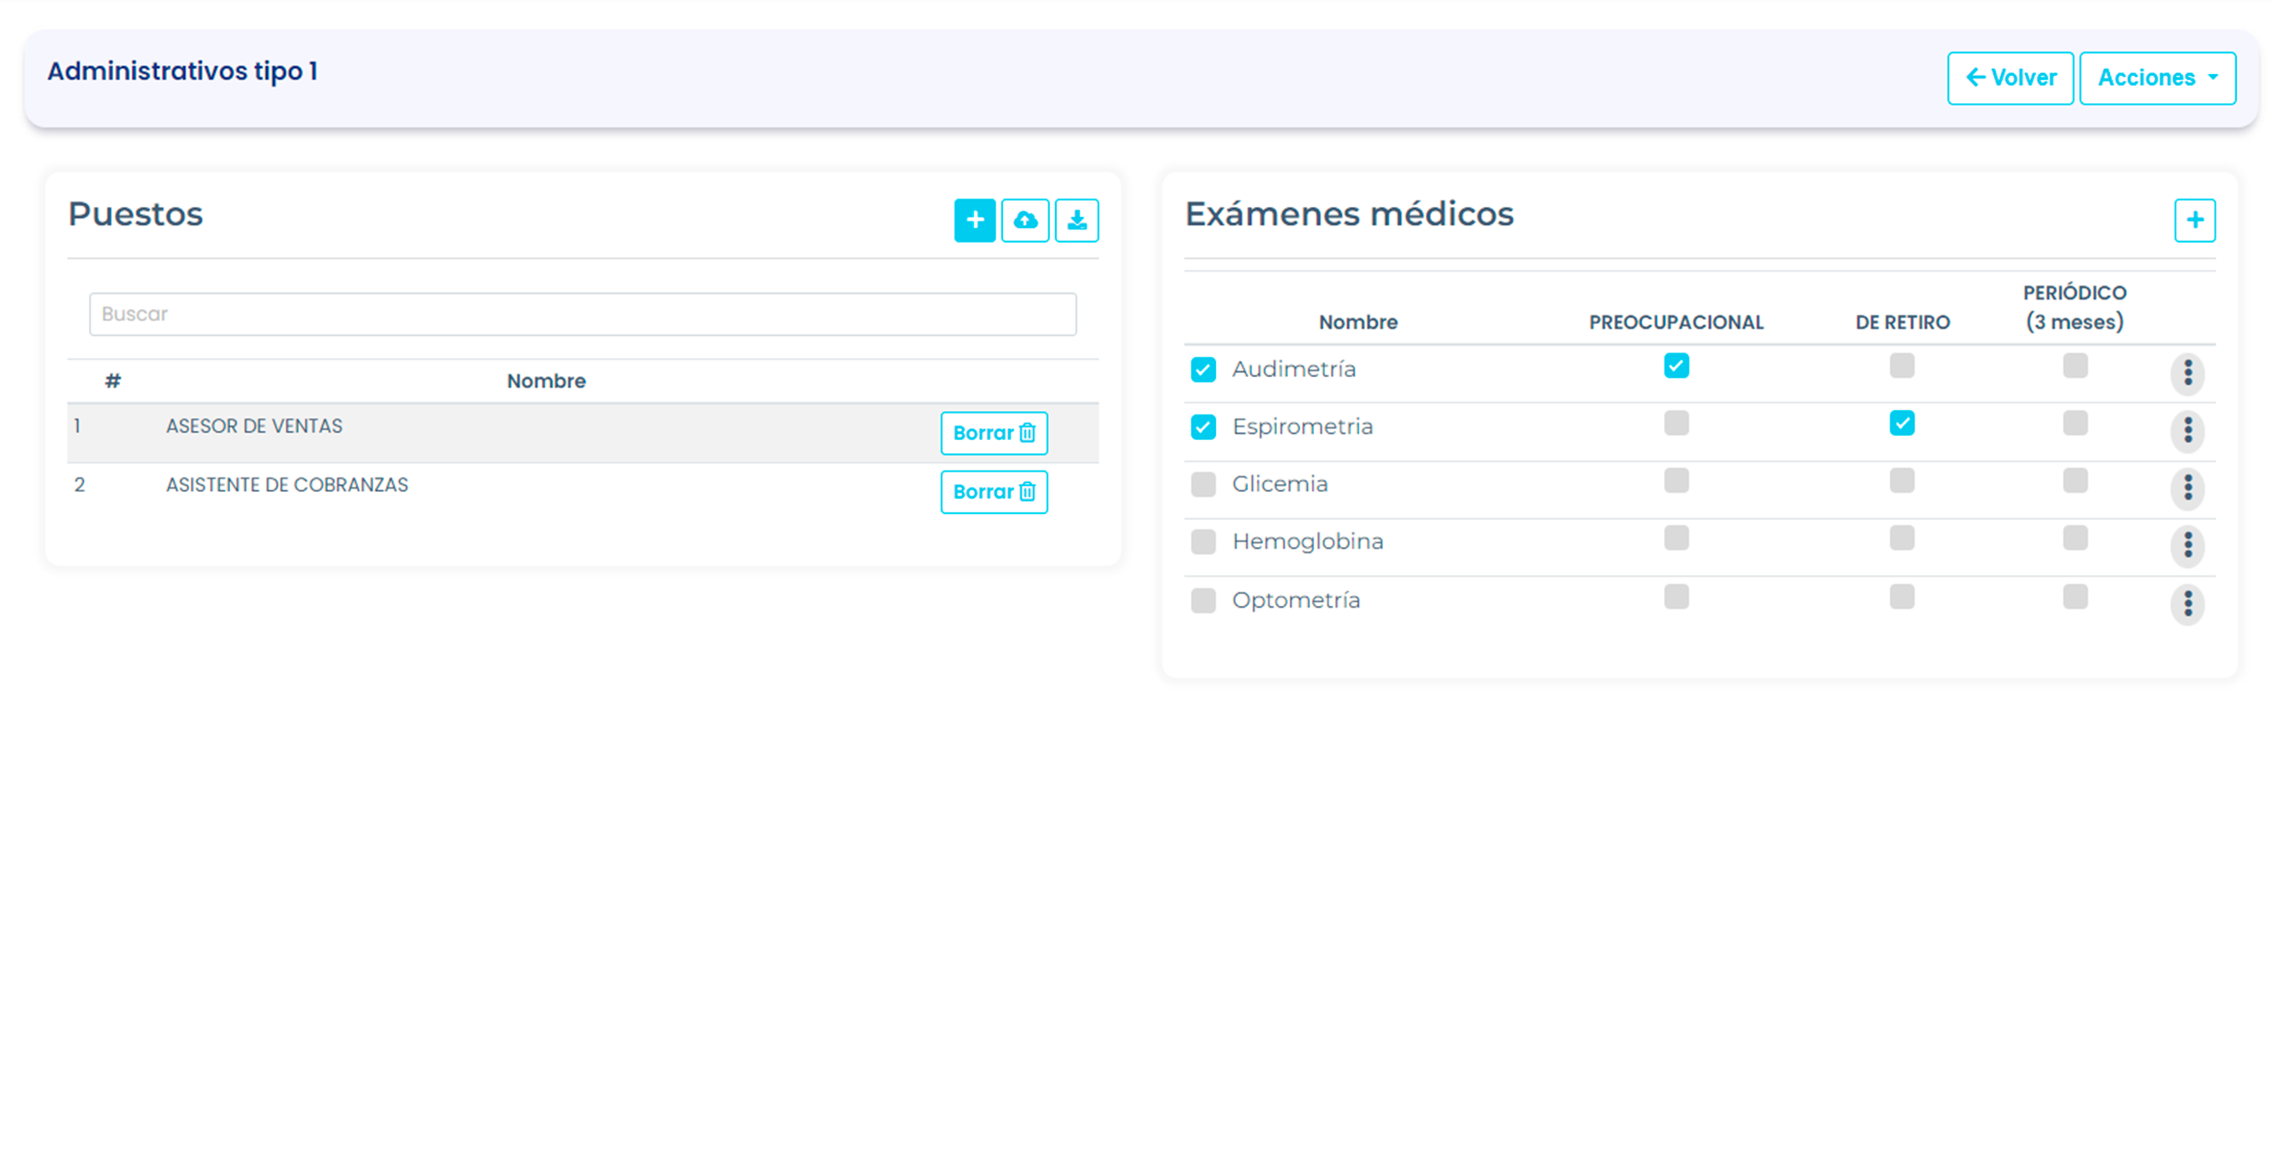Click the Hemoglobina exam name
Image resolution: width=2271 pixels, height=1172 pixels.
point(1307,542)
